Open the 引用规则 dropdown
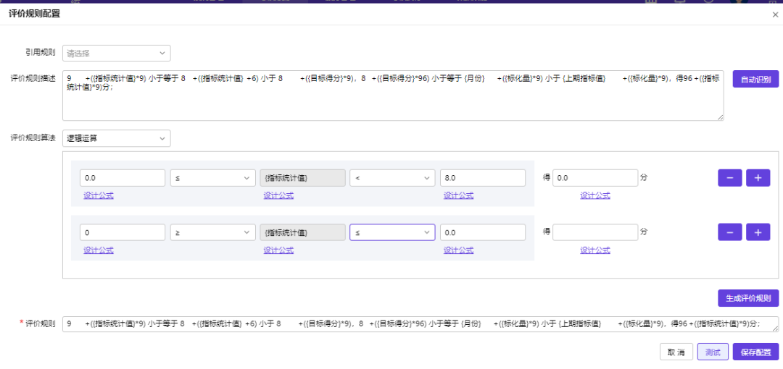 pyautogui.click(x=116, y=53)
